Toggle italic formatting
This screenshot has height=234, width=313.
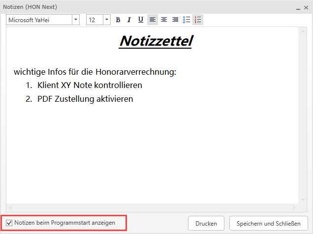[x=129, y=20]
